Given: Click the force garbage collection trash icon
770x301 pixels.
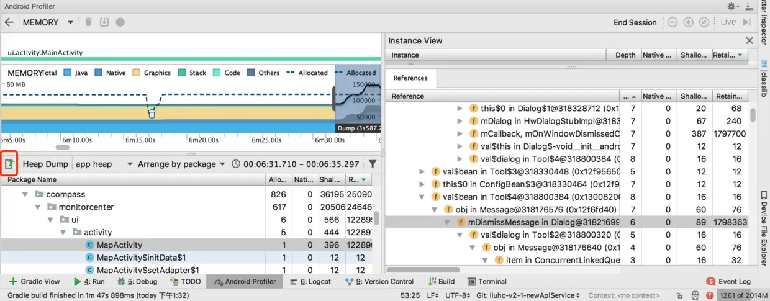Looking at the screenshot, I should point(89,22).
